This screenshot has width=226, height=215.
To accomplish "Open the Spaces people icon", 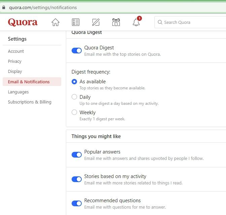I will click(x=116, y=22).
